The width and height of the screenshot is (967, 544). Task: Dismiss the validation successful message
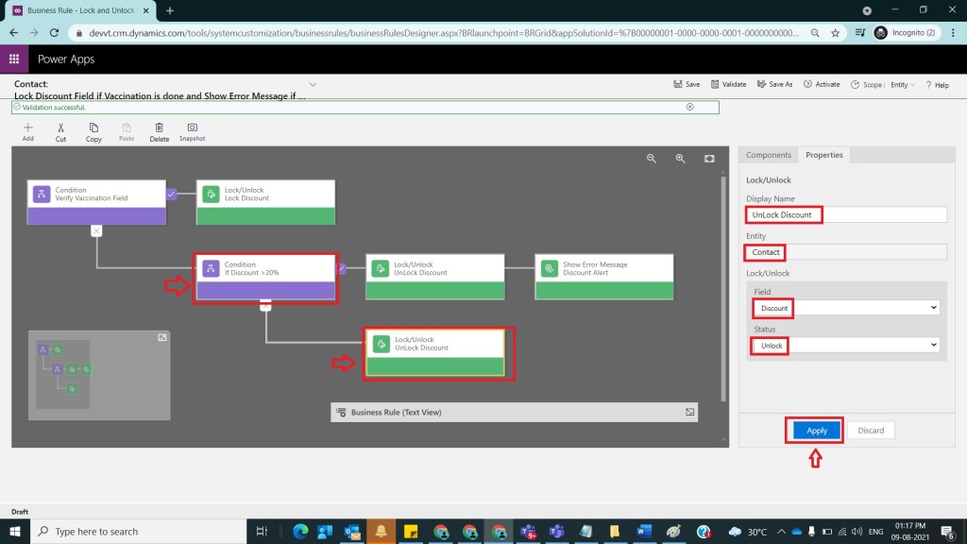click(689, 107)
